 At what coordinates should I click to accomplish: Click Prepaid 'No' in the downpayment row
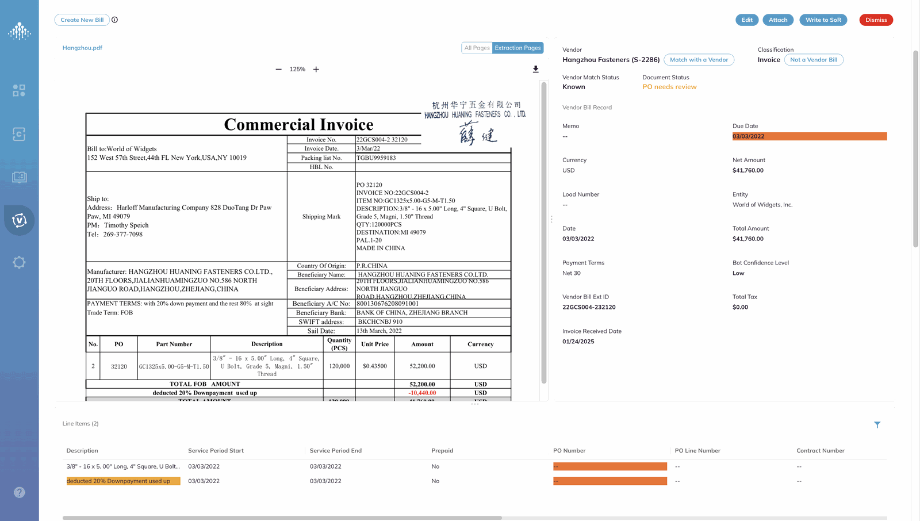[435, 481]
